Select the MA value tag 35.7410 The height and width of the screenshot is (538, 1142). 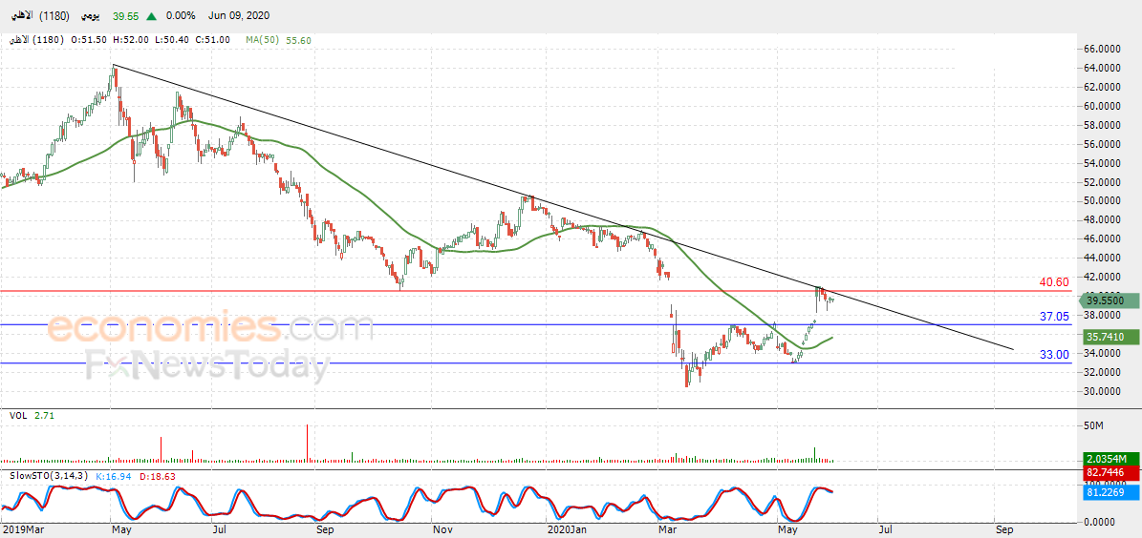pos(1107,338)
